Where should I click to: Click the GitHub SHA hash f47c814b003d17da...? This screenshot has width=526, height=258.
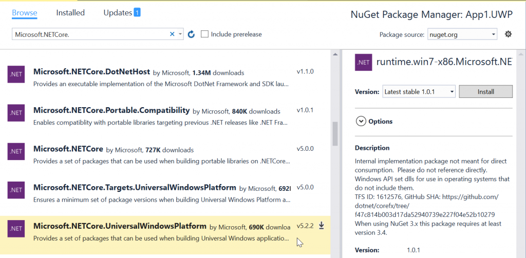pyautogui.click(x=425, y=214)
